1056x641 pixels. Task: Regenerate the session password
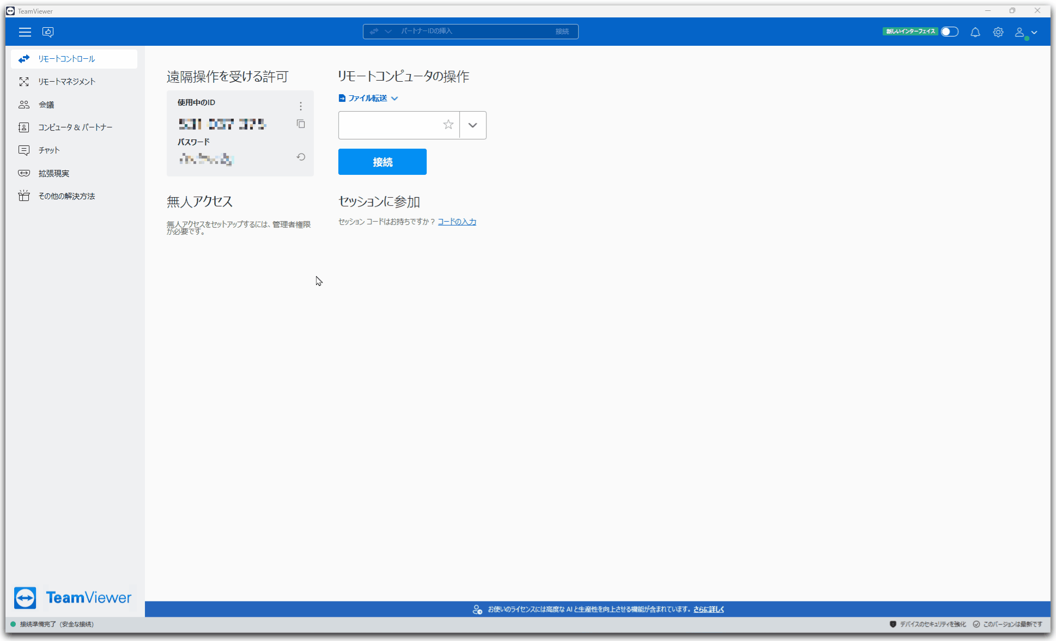pos(301,157)
